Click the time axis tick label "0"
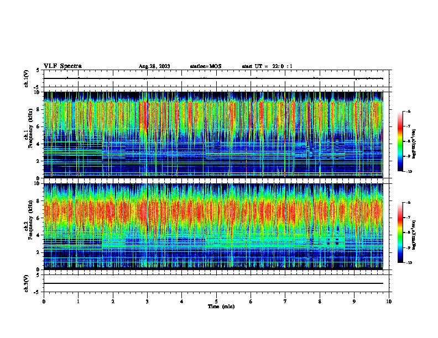This screenshot has height=338, width=438. click(44, 302)
